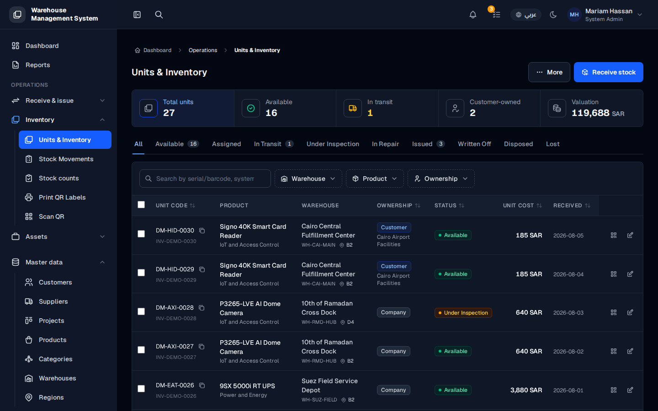The width and height of the screenshot is (658, 411).
Task: Click the Receive stock button
Action: click(609, 72)
